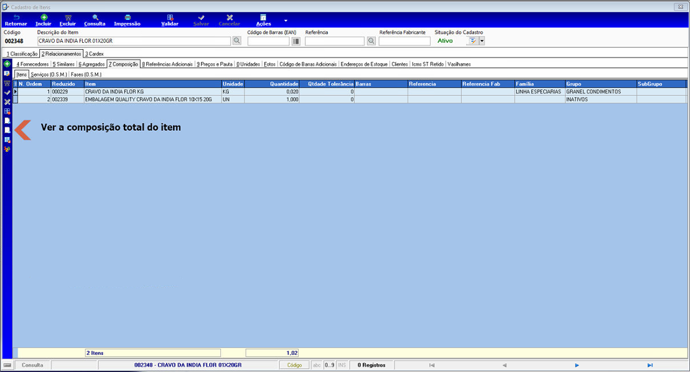Click into Código de Barras (EAN) field
This screenshot has height=372, width=690.
tap(268, 41)
